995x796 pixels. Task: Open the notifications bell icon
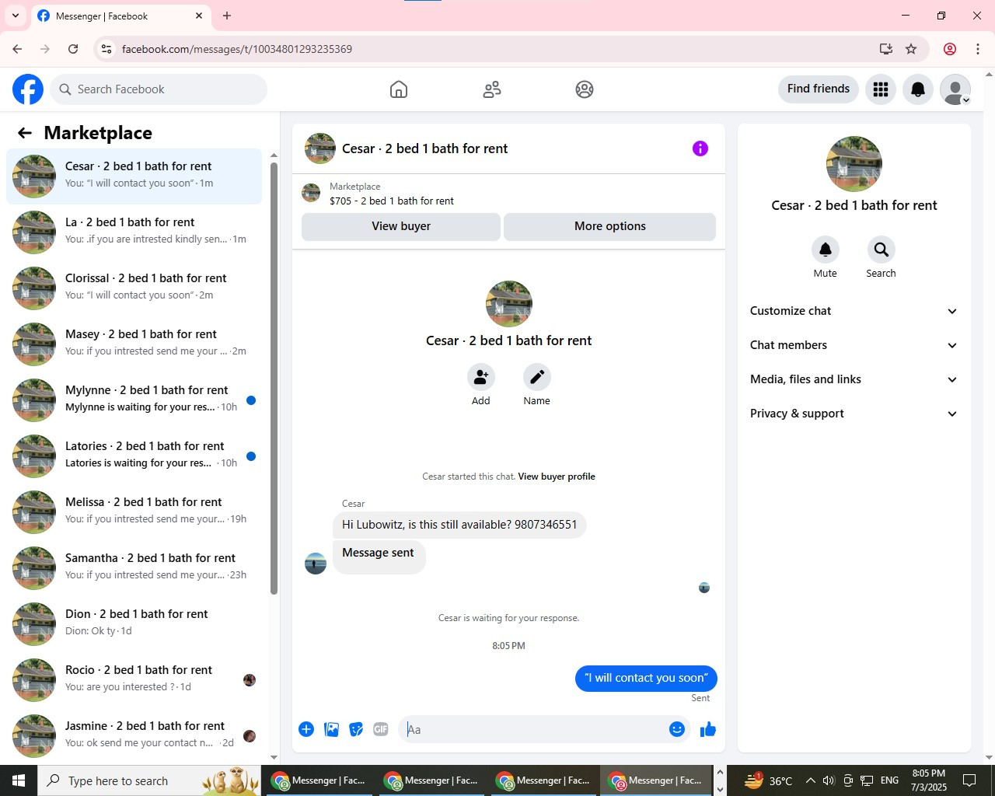(x=918, y=89)
